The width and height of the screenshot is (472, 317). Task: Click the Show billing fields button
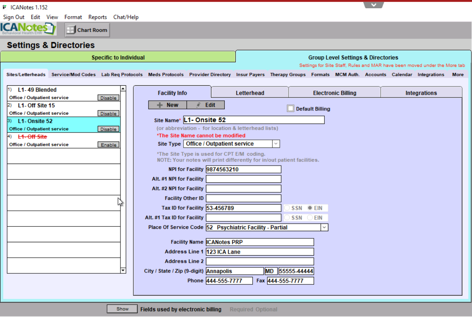[x=122, y=309]
